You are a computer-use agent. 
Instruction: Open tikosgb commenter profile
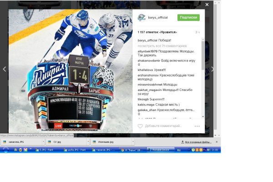click(143, 99)
